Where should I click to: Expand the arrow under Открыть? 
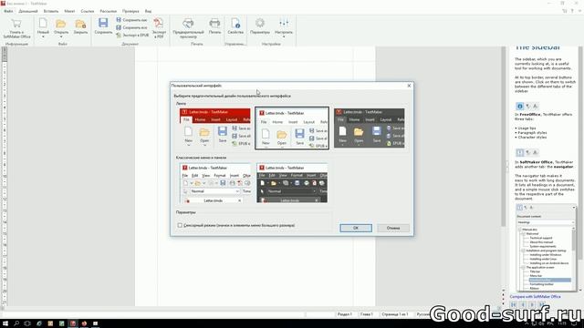(61, 36)
